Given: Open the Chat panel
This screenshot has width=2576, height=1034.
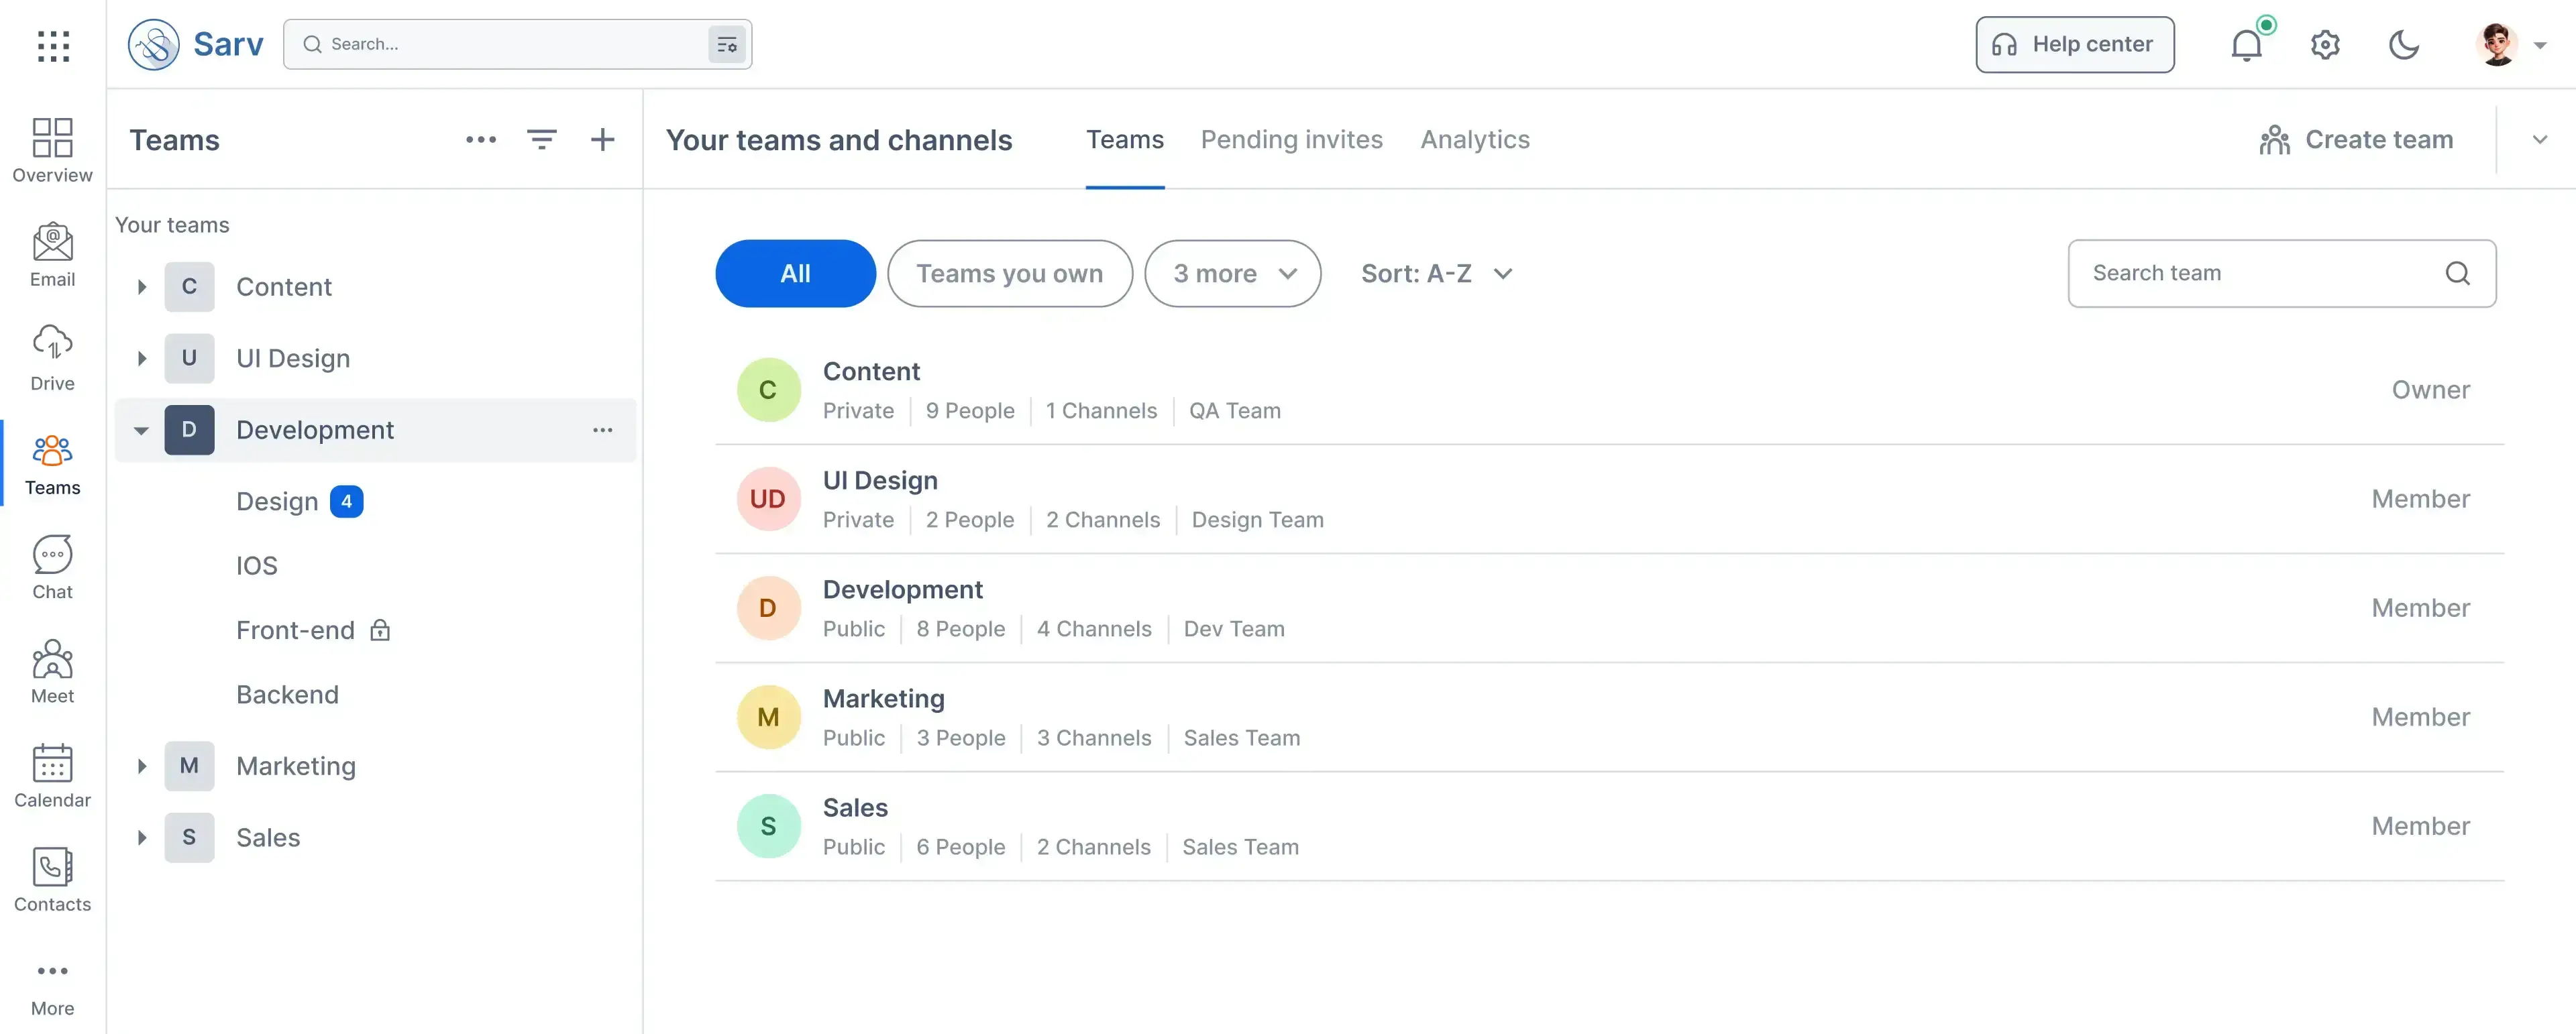Looking at the screenshot, I should pos(52,565).
